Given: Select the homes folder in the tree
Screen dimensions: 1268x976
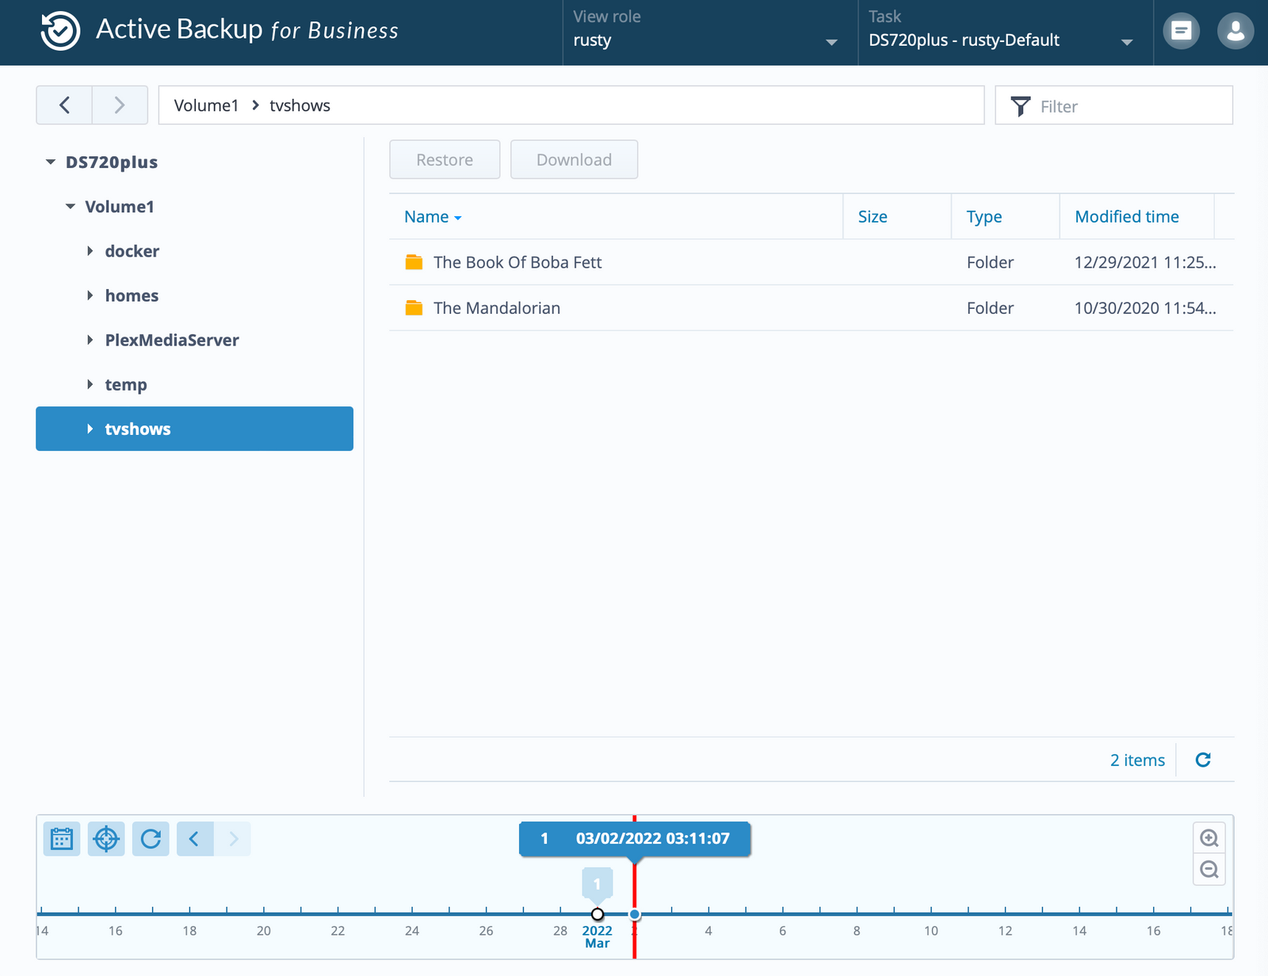Looking at the screenshot, I should pos(132,295).
